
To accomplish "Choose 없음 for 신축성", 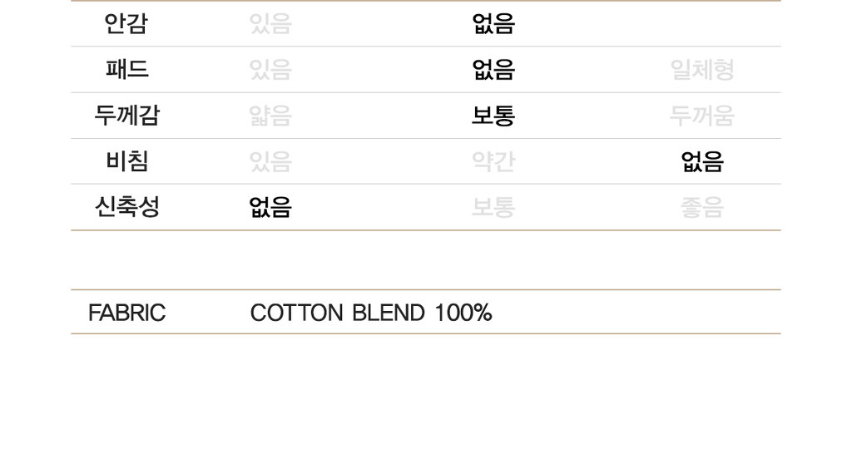I will (x=270, y=207).
